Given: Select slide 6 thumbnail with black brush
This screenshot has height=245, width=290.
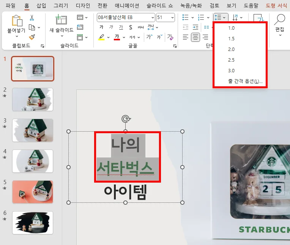Looking at the screenshot, I should coord(33,223).
